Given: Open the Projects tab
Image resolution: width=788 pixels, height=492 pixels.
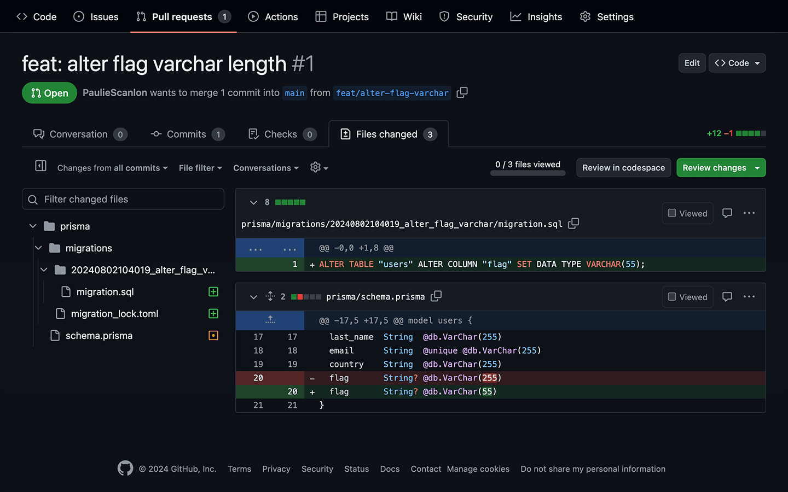Looking at the screenshot, I should (x=343, y=16).
